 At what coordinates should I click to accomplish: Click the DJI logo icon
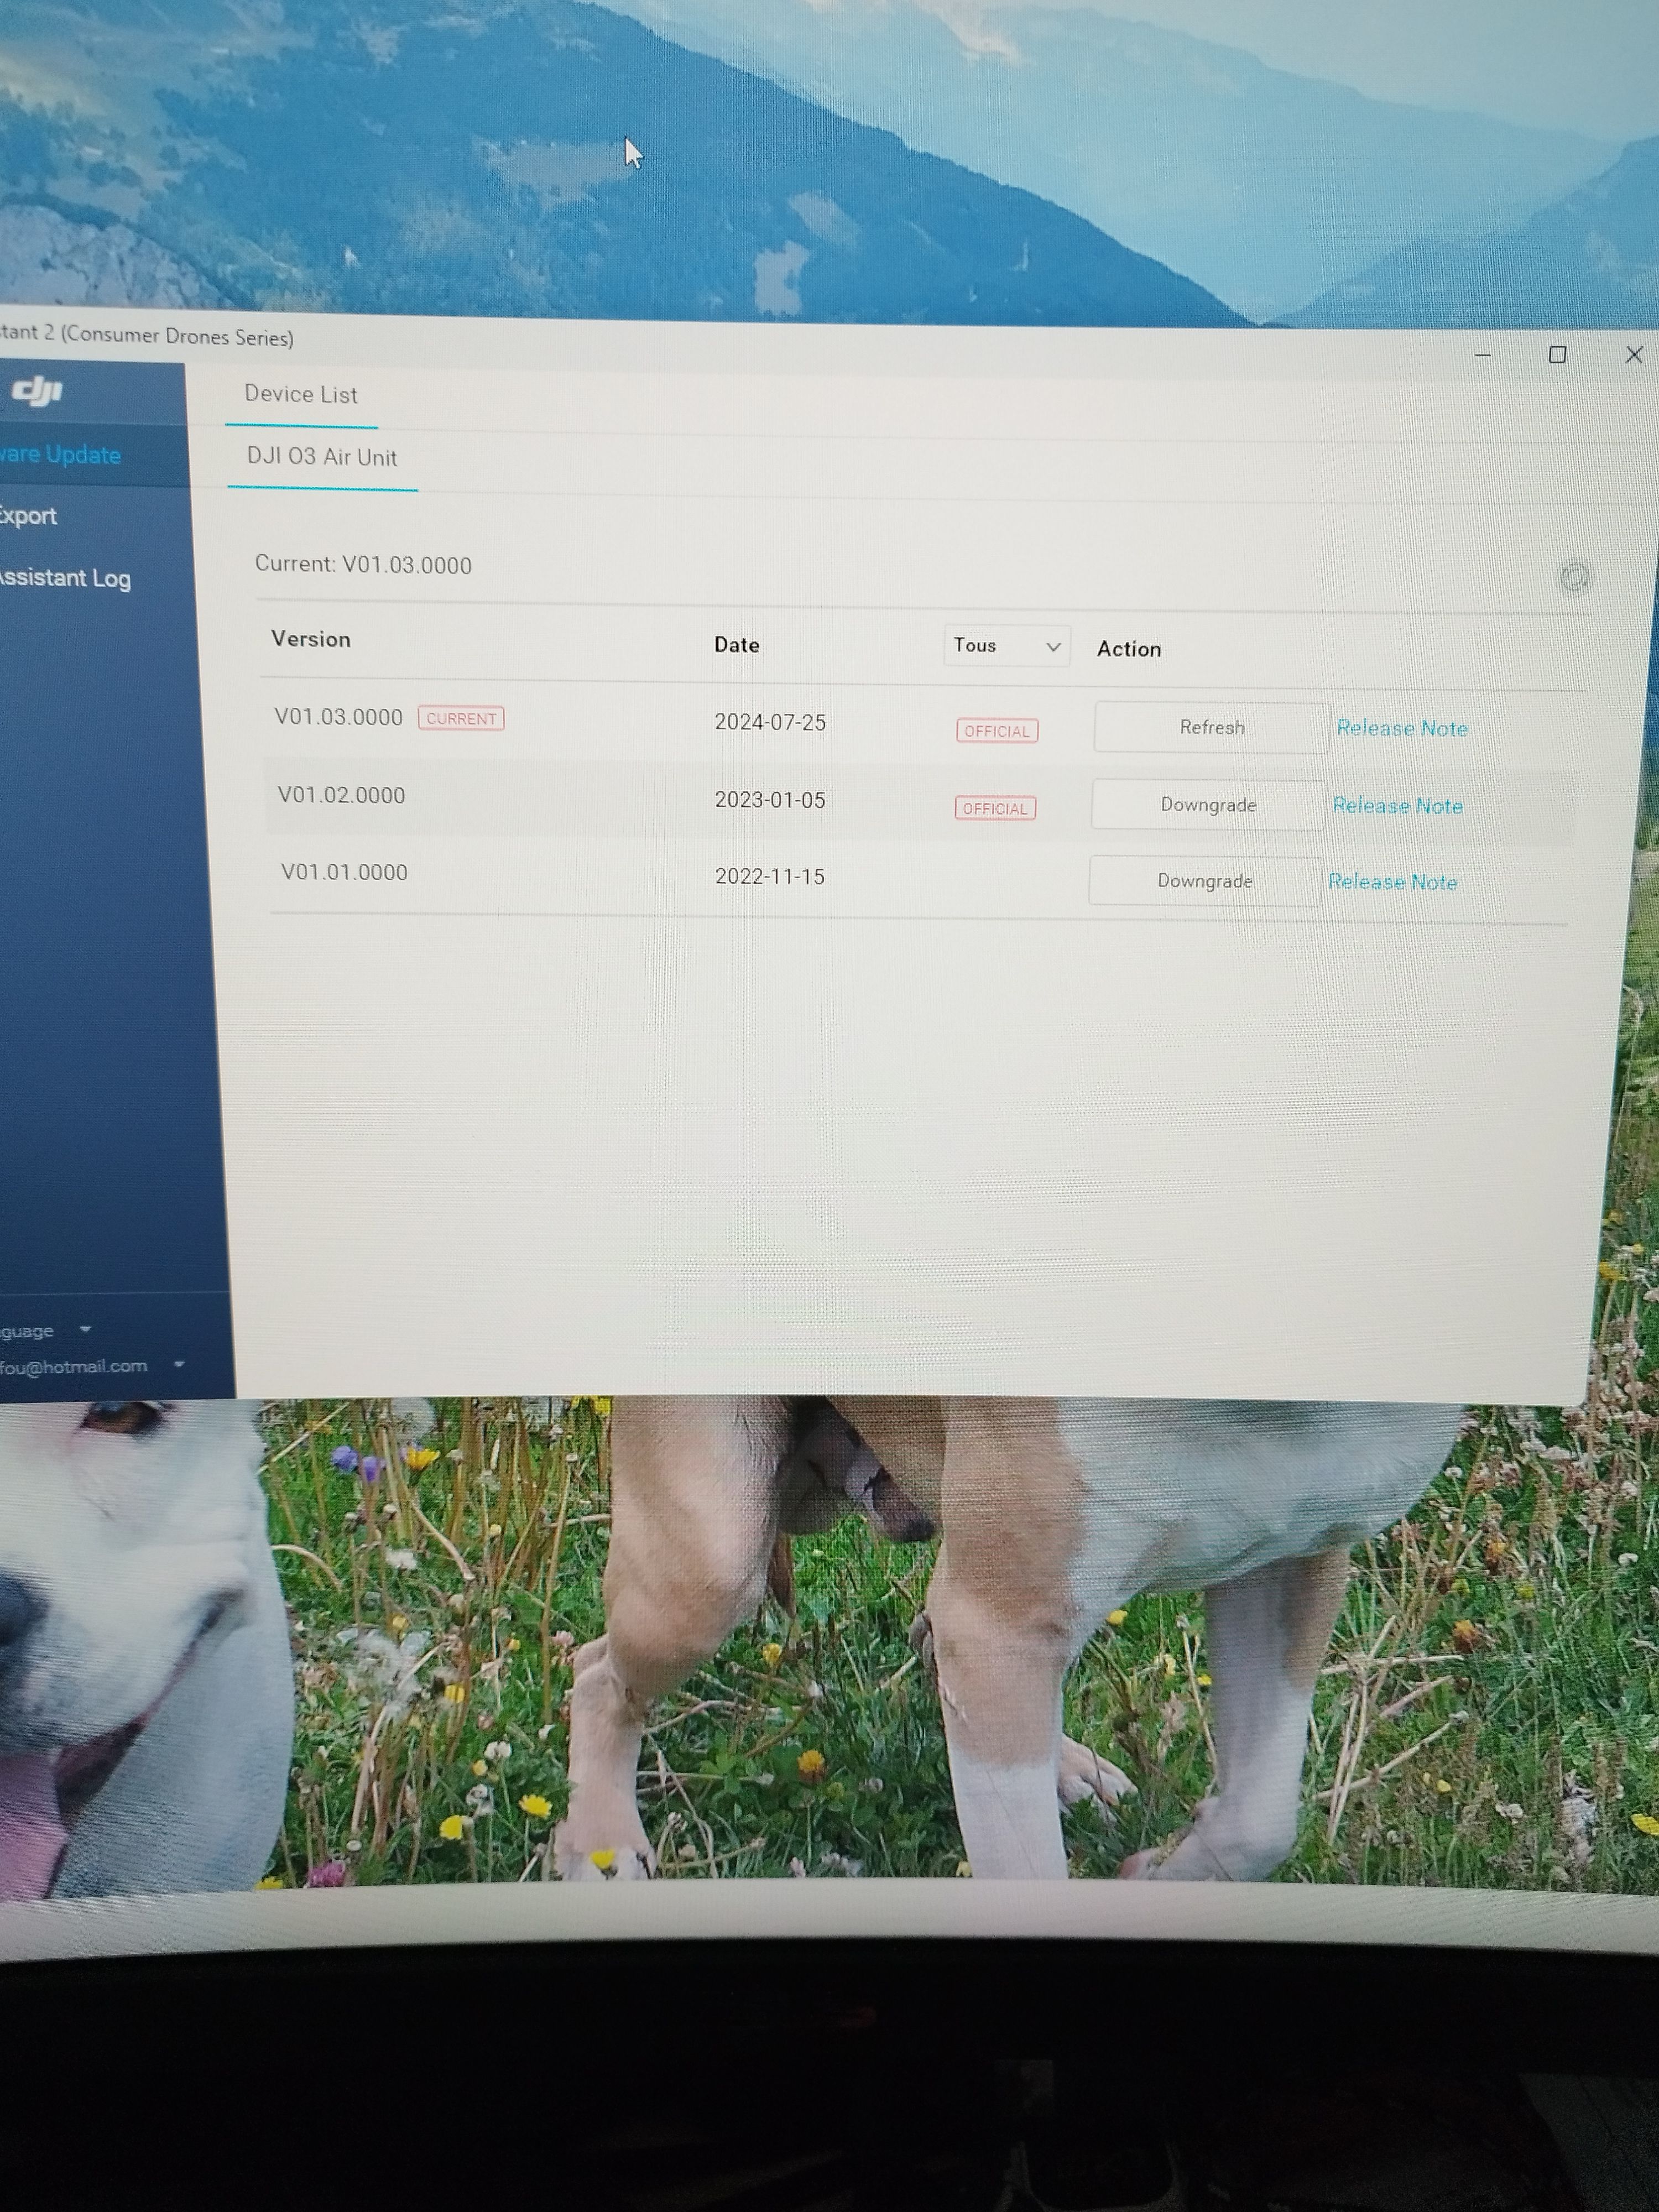[x=37, y=391]
